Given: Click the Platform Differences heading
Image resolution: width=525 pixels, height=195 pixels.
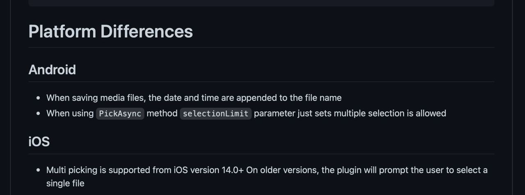Looking at the screenshot, I should (111, 31).
